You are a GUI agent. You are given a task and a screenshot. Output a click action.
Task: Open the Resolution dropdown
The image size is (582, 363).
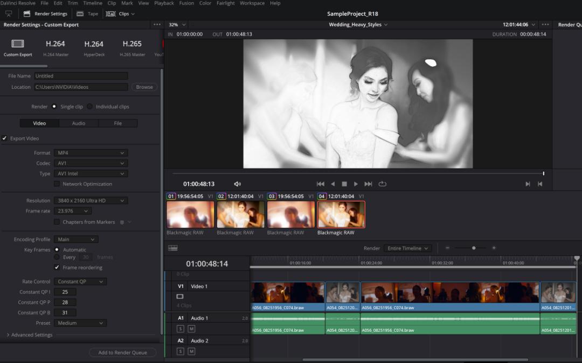(91, 201)
